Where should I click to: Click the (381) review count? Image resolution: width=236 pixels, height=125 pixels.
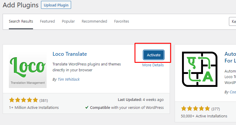pyautogui.click(x=44, y=100)
